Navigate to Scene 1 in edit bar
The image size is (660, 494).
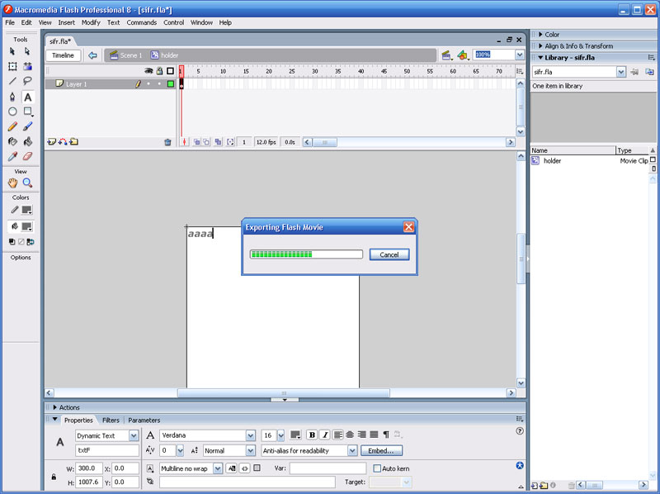tap(126, 55)
